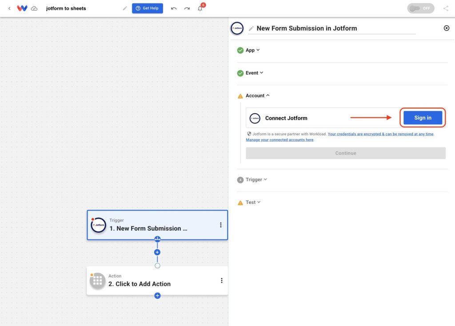Click the green check next to App

(240, 51)
